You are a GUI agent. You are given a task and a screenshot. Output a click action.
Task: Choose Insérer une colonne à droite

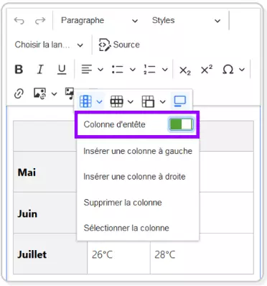[x=138, y=177]
